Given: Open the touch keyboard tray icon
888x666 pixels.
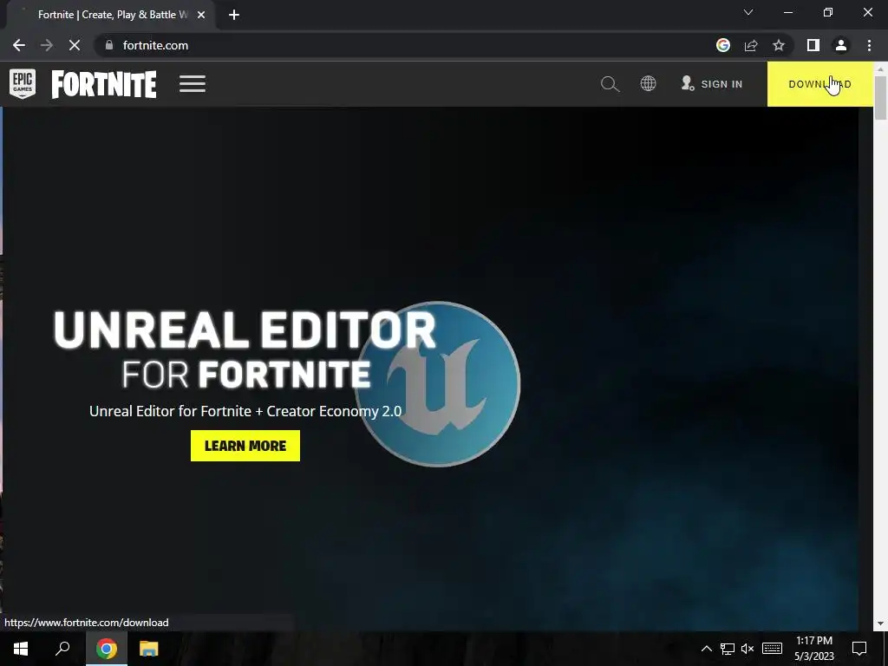Looking at the screenshot, I should 772,649.
